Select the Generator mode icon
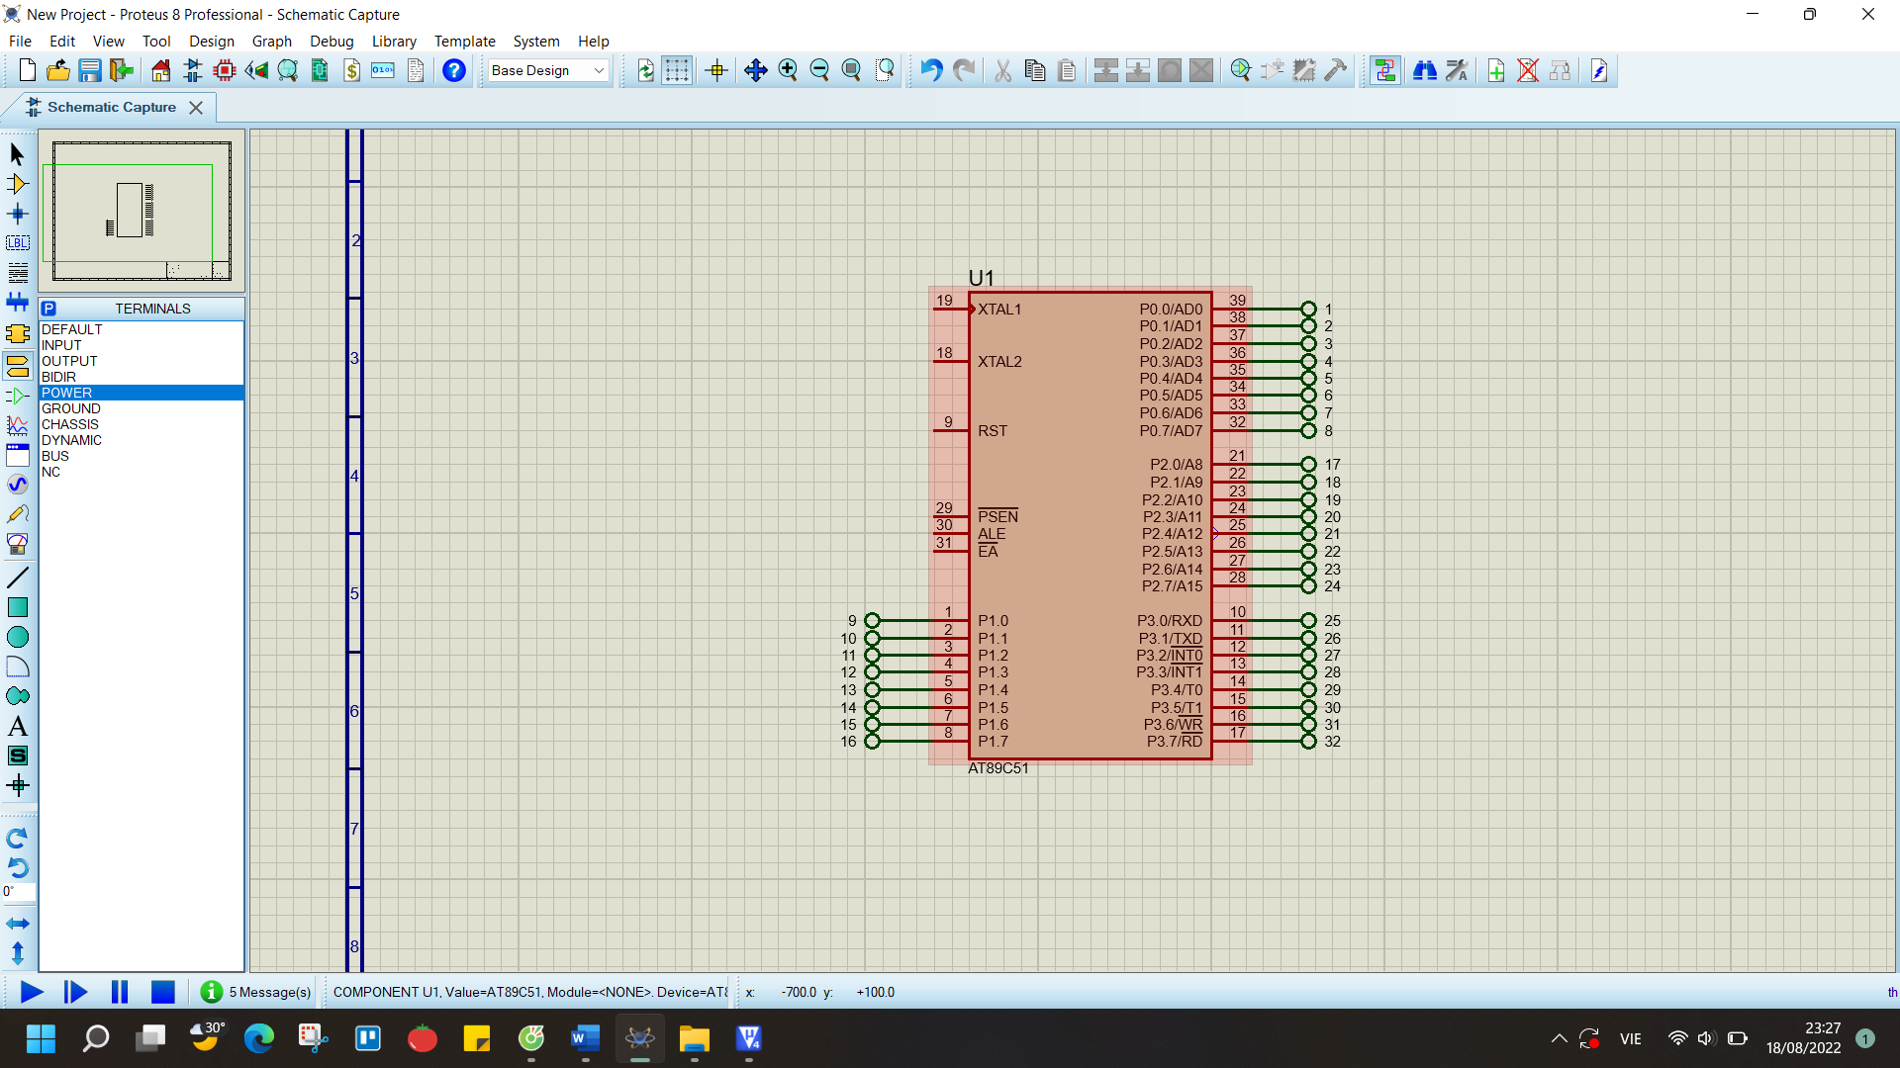Screen dimensions: 1900x1068 17,485
